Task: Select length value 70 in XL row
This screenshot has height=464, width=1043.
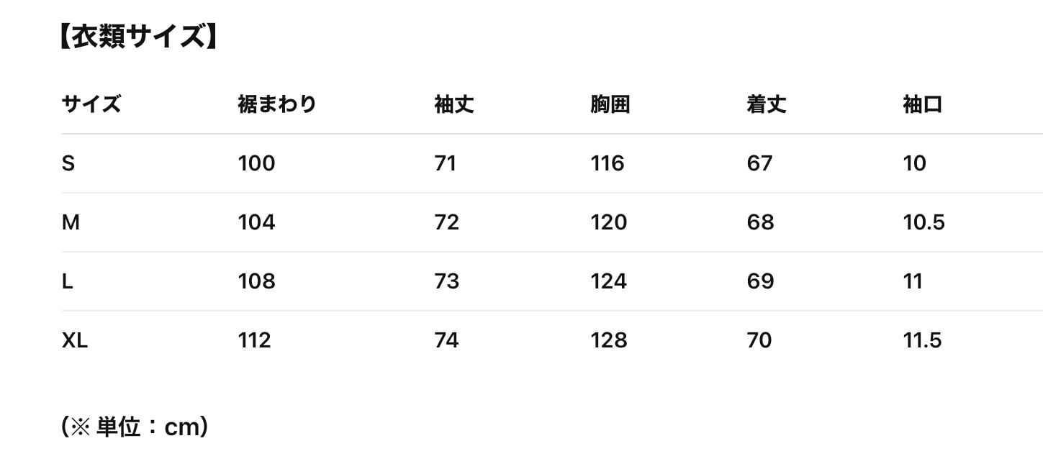Action: pos(759,340)
